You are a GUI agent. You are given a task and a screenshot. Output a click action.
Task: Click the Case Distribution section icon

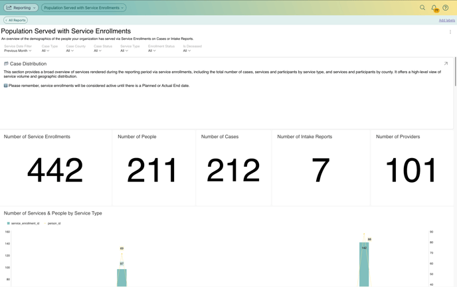[x=6, y=64]
